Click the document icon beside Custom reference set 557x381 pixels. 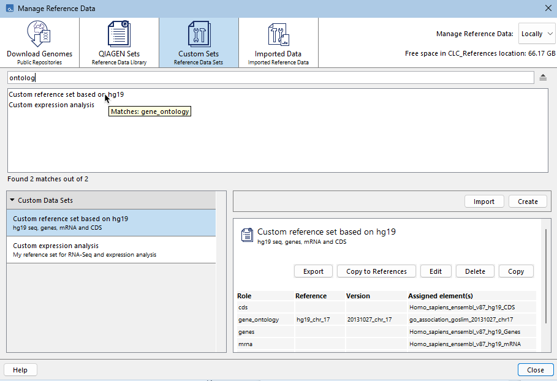point(247,235)
